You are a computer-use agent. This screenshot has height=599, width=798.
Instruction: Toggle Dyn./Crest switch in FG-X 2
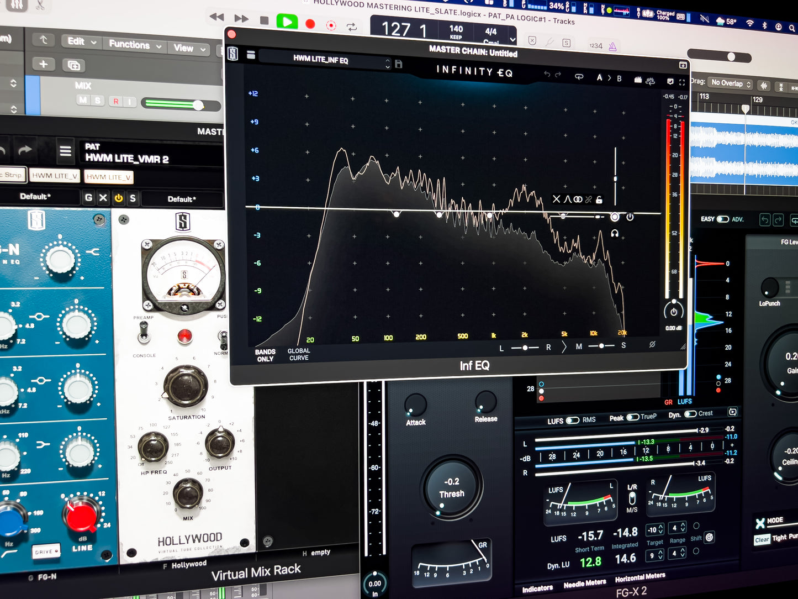pos(690,414)
